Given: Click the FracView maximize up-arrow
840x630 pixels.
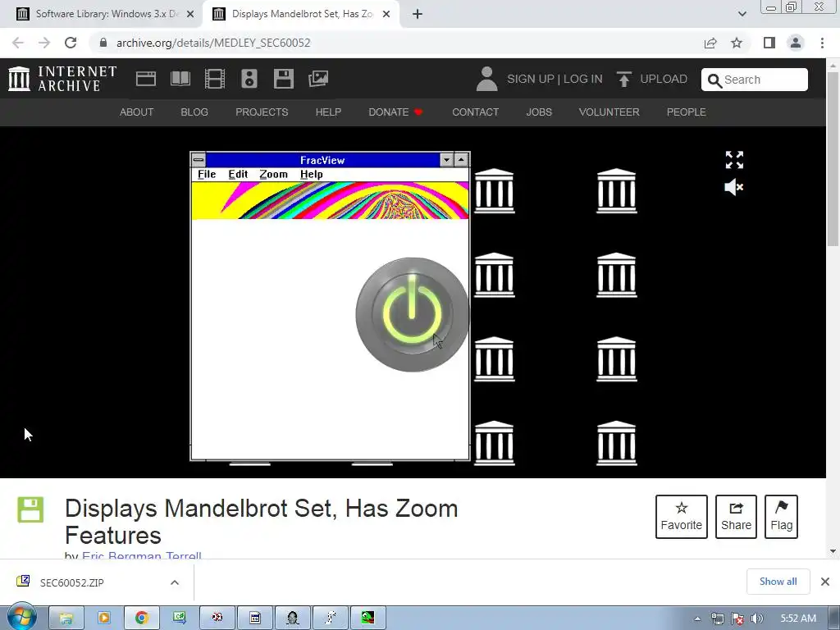Looking at the screenshot, I should point(461,160).
